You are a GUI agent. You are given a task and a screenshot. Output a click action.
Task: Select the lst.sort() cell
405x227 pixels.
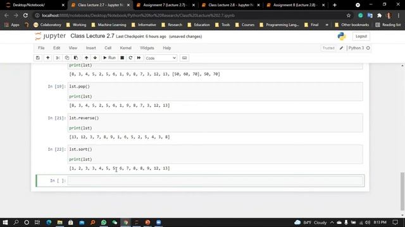(x=215, y=154)
